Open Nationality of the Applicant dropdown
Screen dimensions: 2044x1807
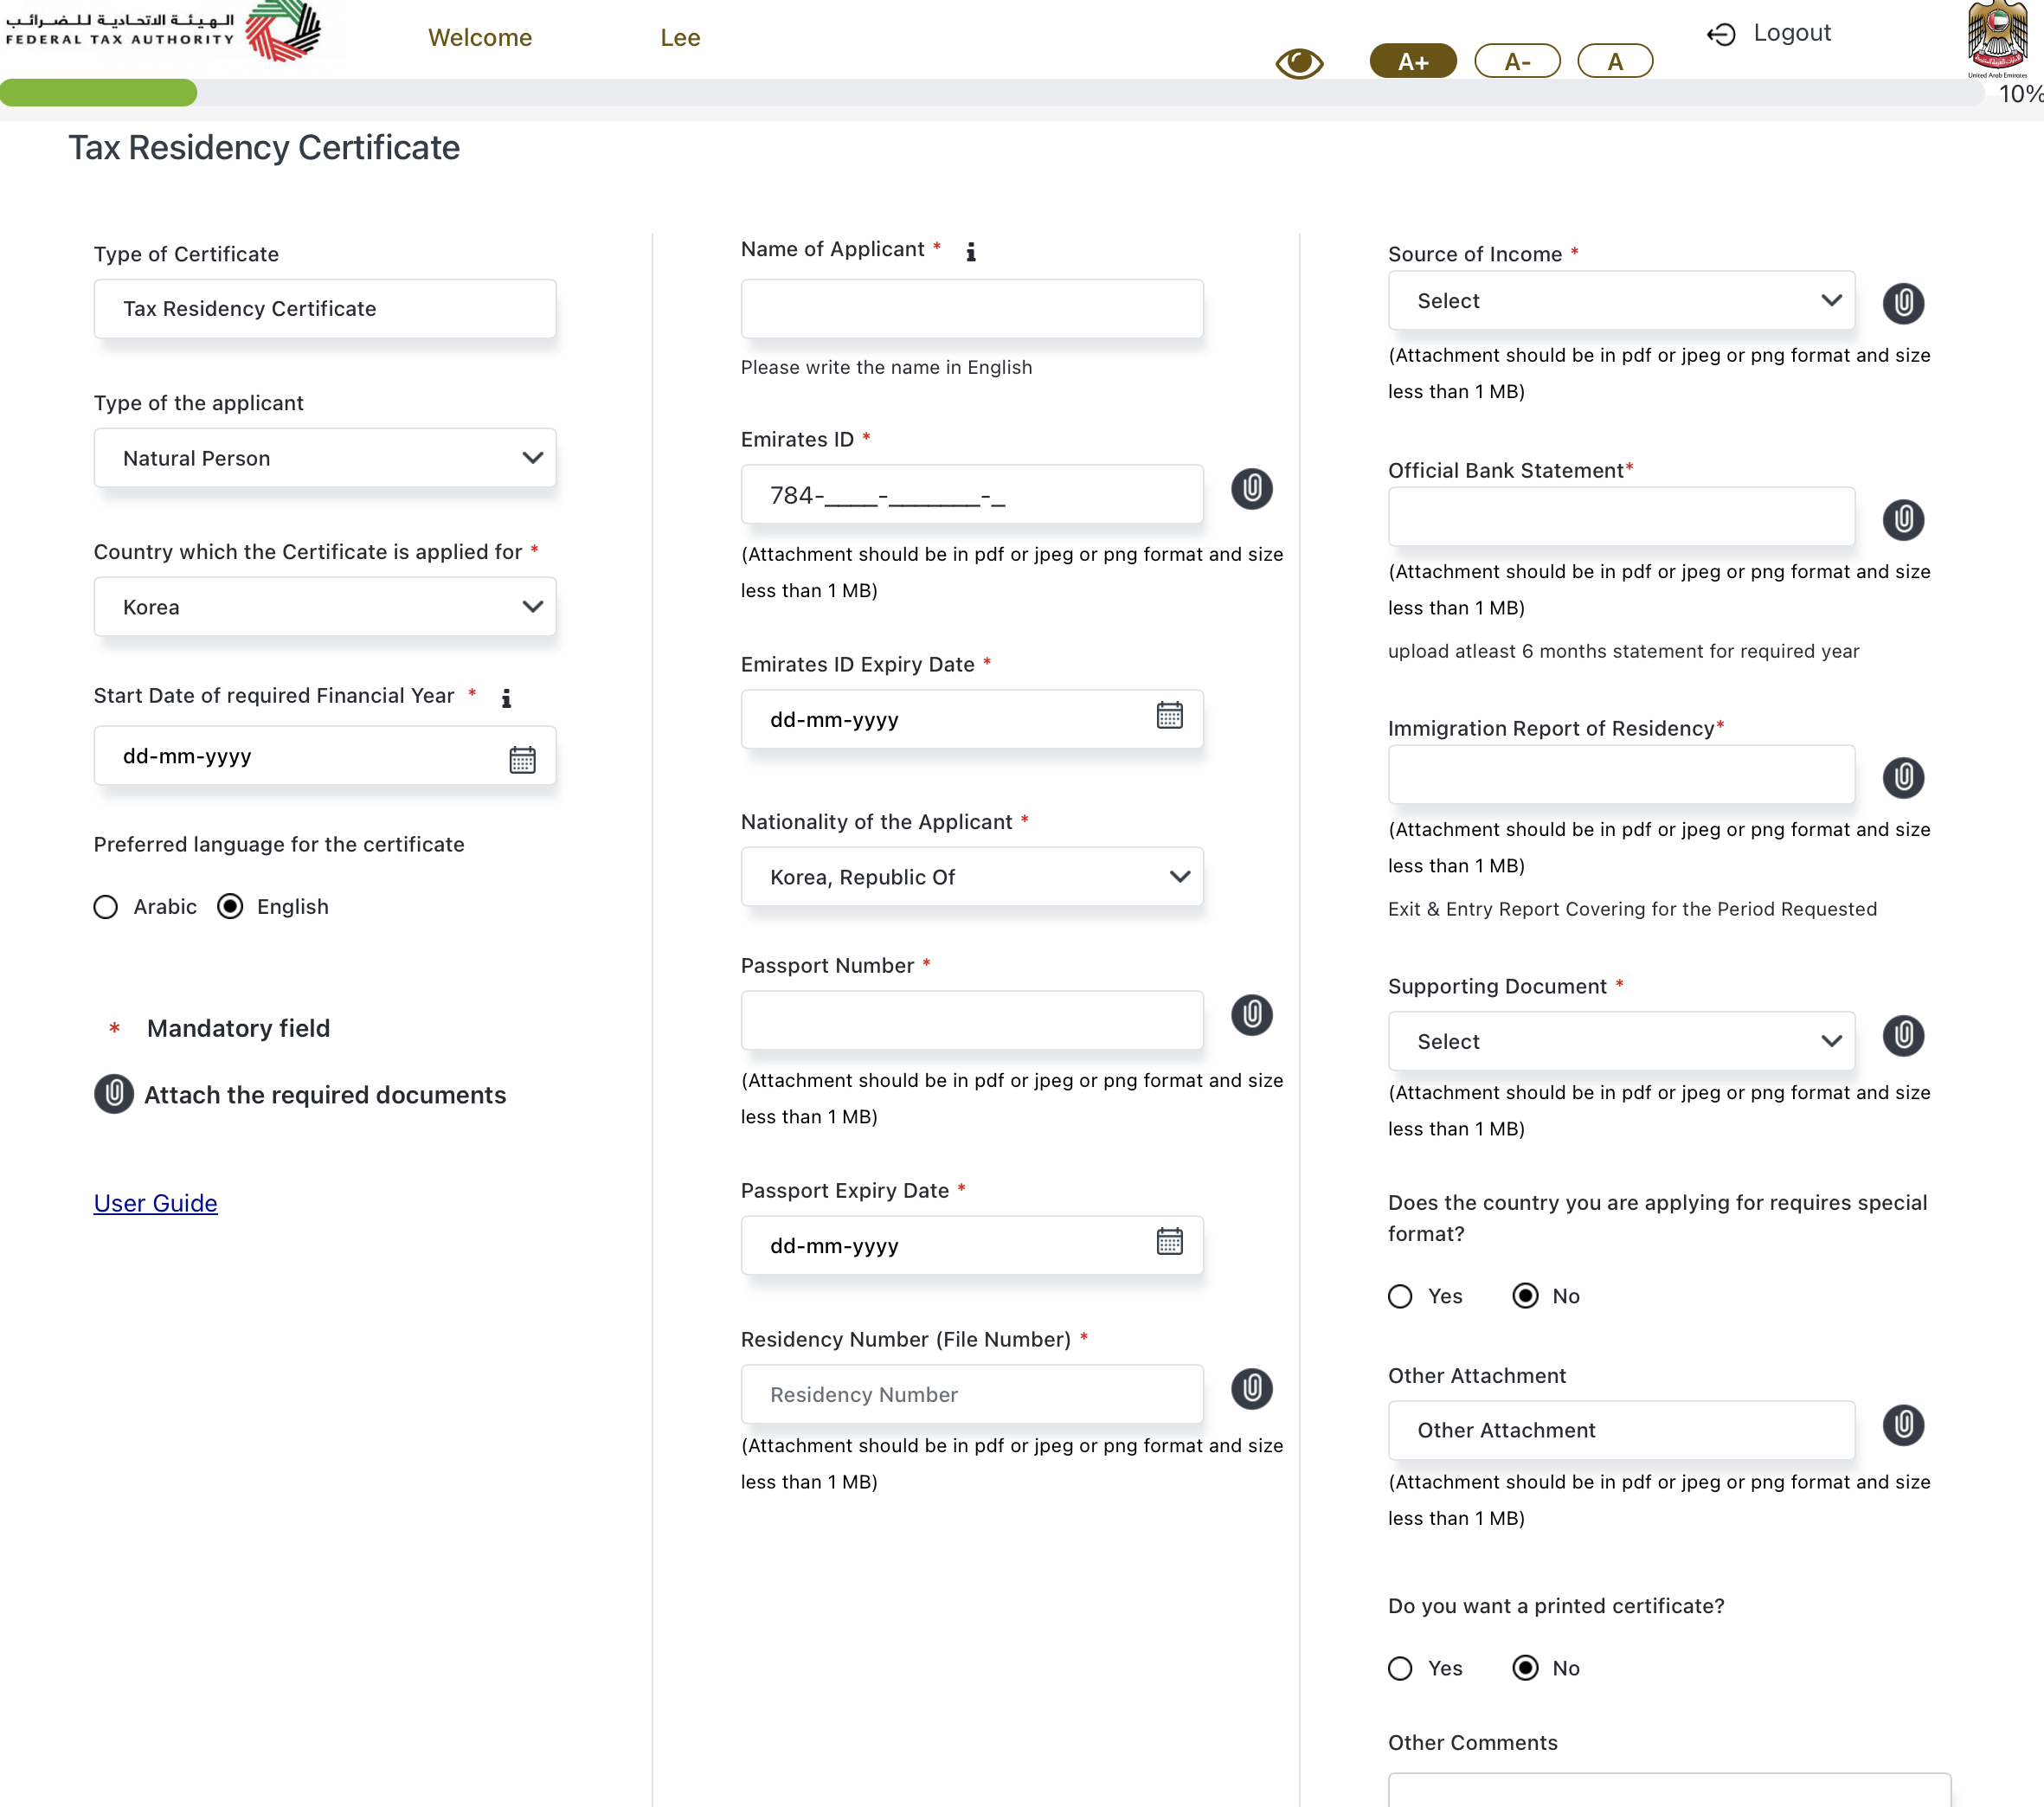(971, 877)
